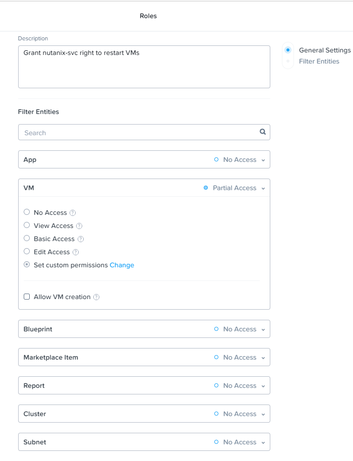Enable the Allow VM creation checkbox
353x461 pixels.
coord(27,297)
